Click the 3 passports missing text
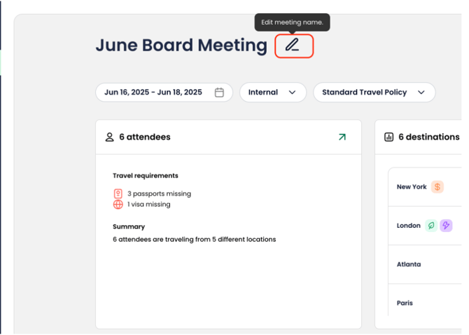This screenshot has height=335, width=469. (159, 193)
